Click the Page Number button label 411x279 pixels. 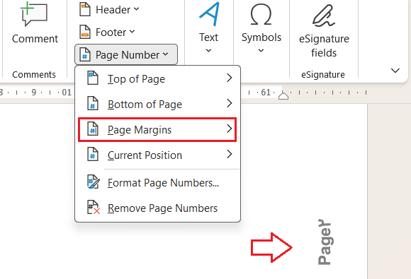(x=128, y=55)
